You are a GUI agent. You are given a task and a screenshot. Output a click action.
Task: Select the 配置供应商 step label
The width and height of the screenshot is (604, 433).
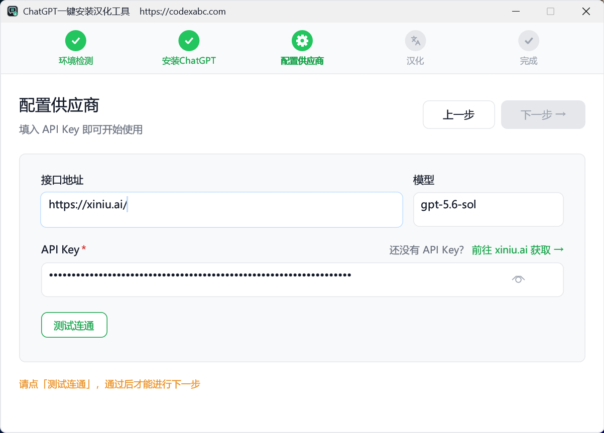pyautogui.click(x=302, y=61)
